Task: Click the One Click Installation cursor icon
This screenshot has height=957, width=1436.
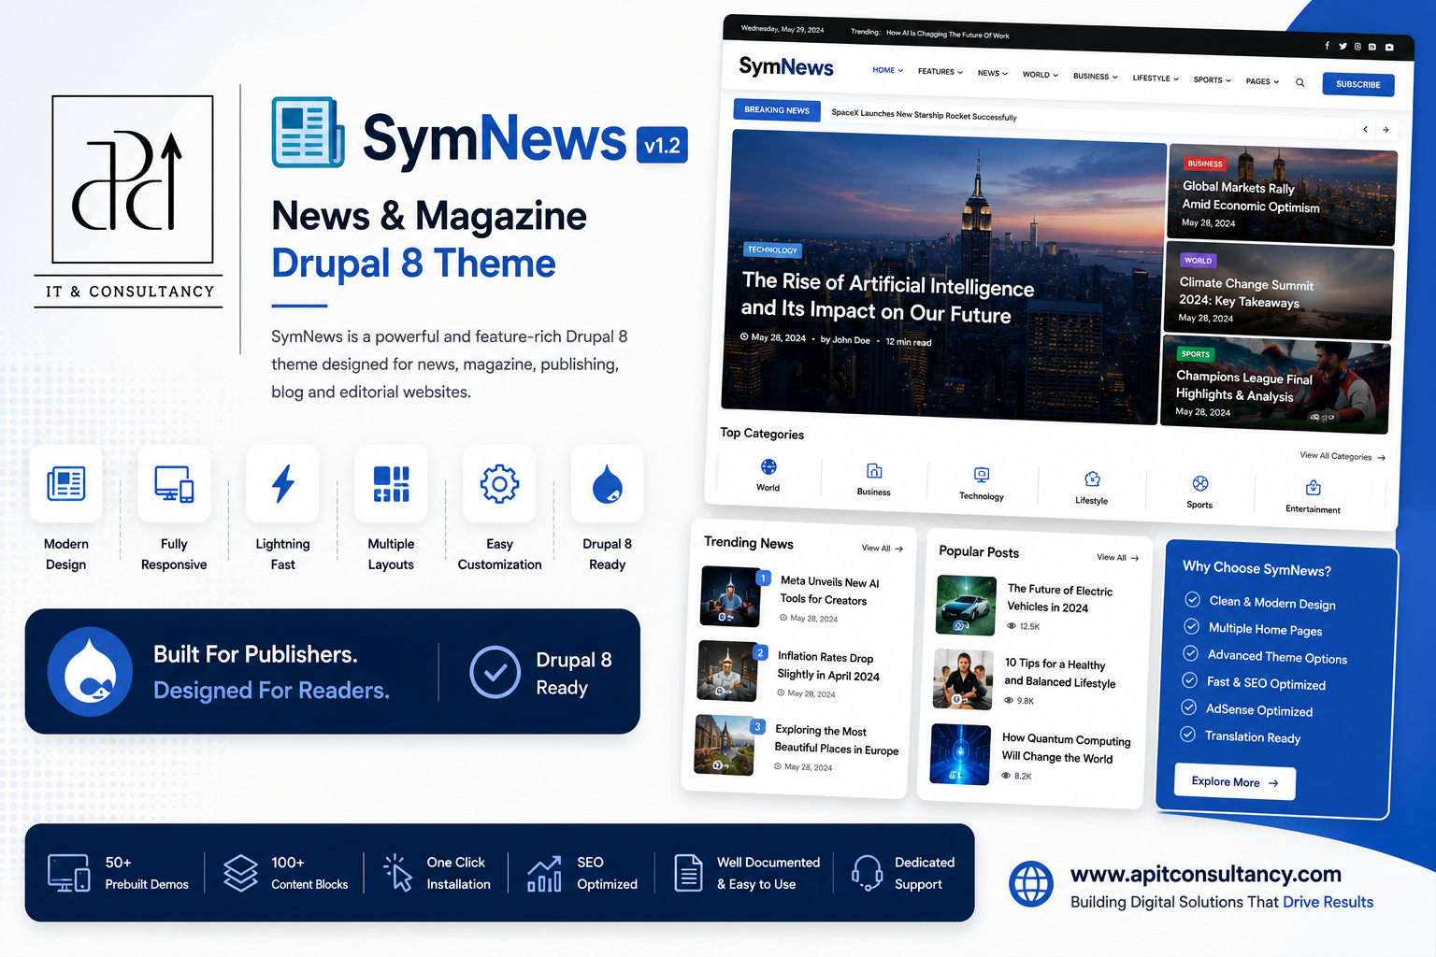Action: [x=397, y=872]
